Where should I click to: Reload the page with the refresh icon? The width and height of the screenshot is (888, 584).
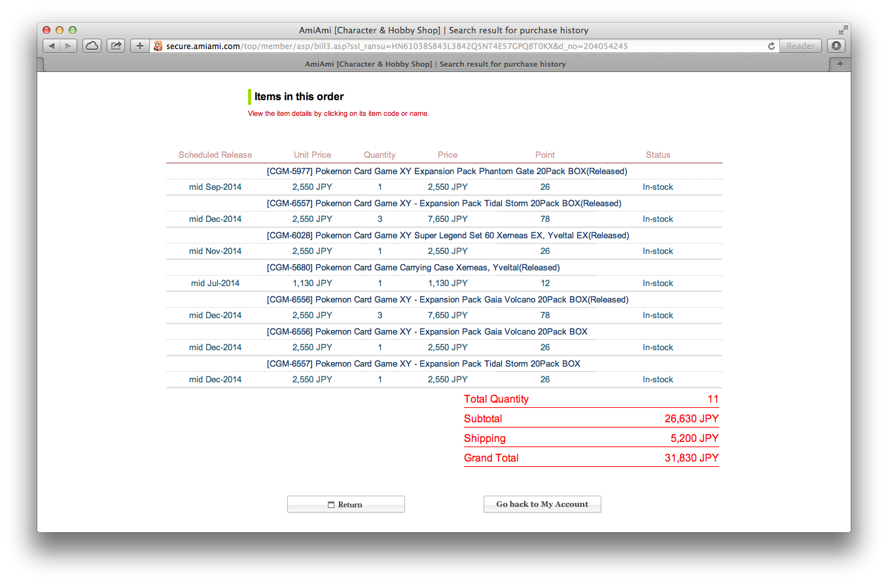point(772,46)
